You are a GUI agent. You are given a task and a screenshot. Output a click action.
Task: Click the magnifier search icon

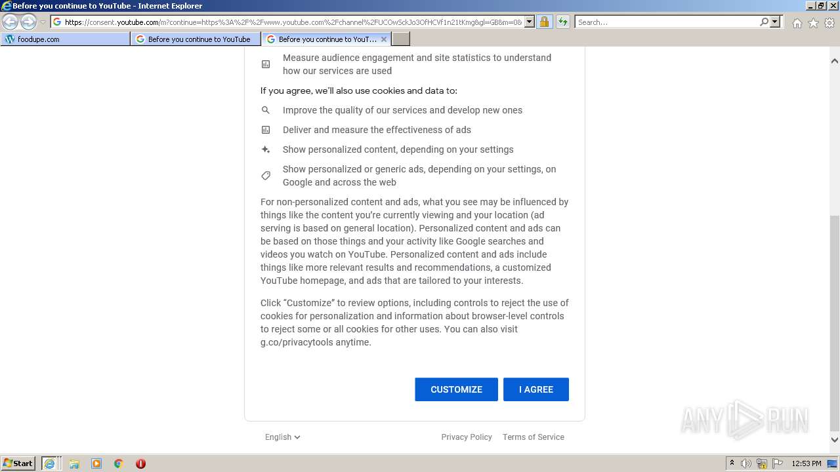(x=764, y=22)
